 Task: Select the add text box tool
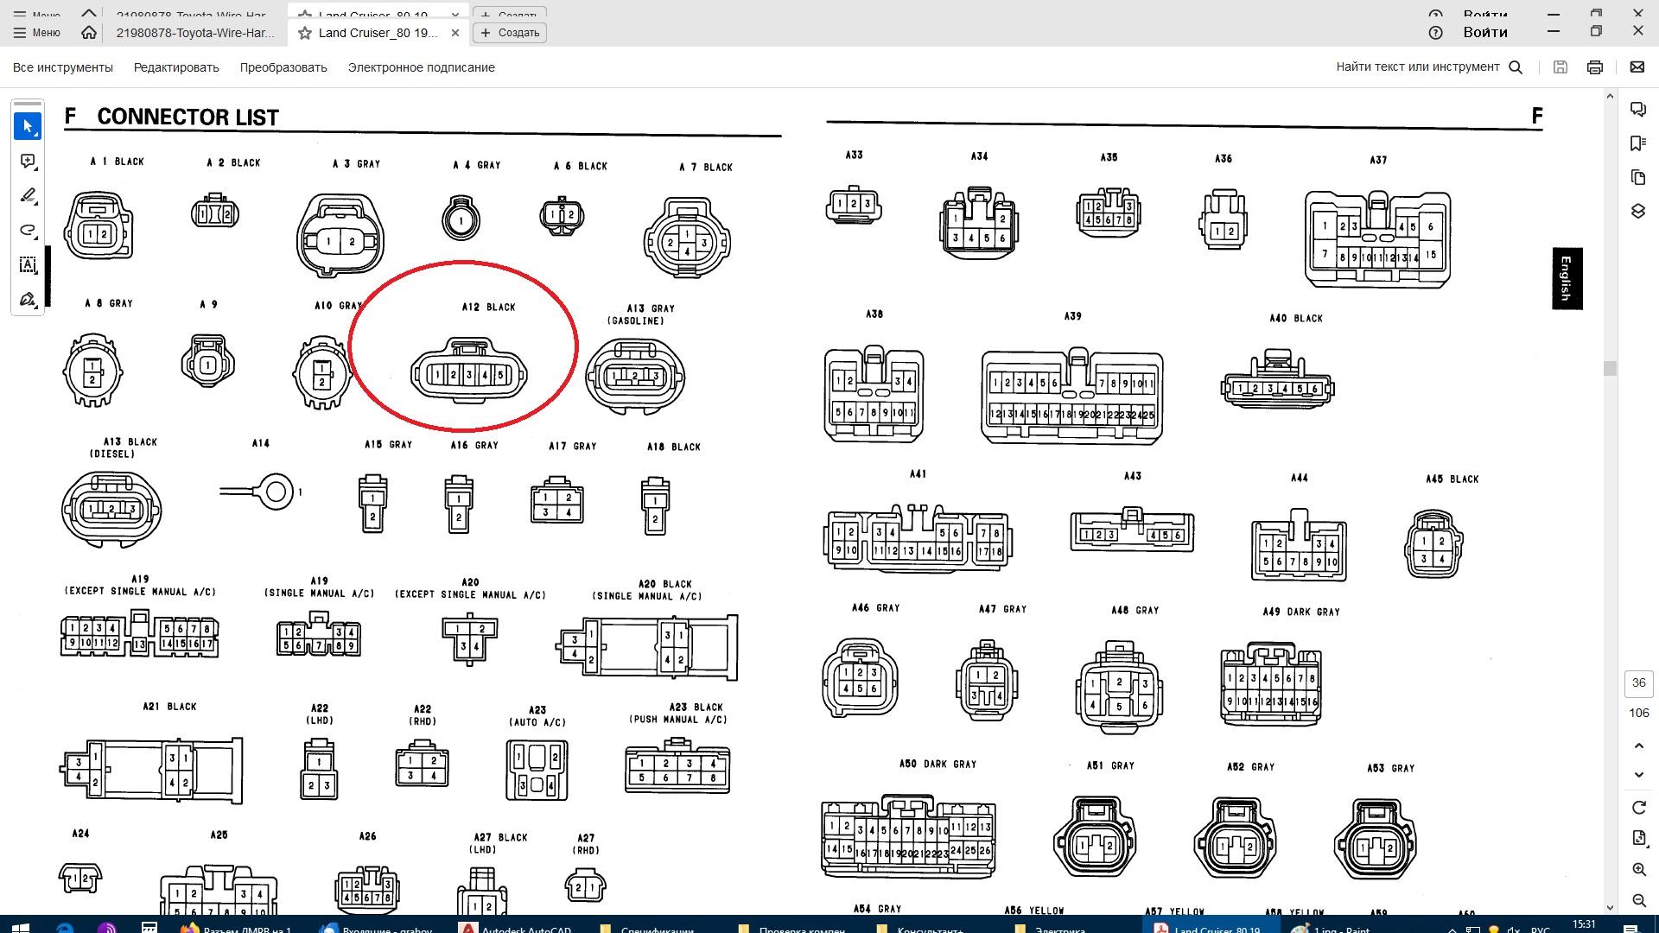point(28,265)
